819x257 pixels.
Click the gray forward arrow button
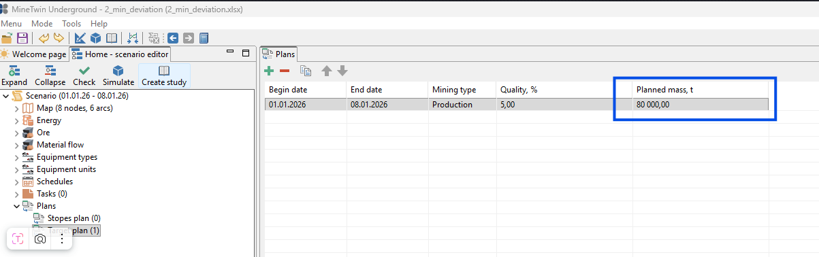(x=189, y=38)
